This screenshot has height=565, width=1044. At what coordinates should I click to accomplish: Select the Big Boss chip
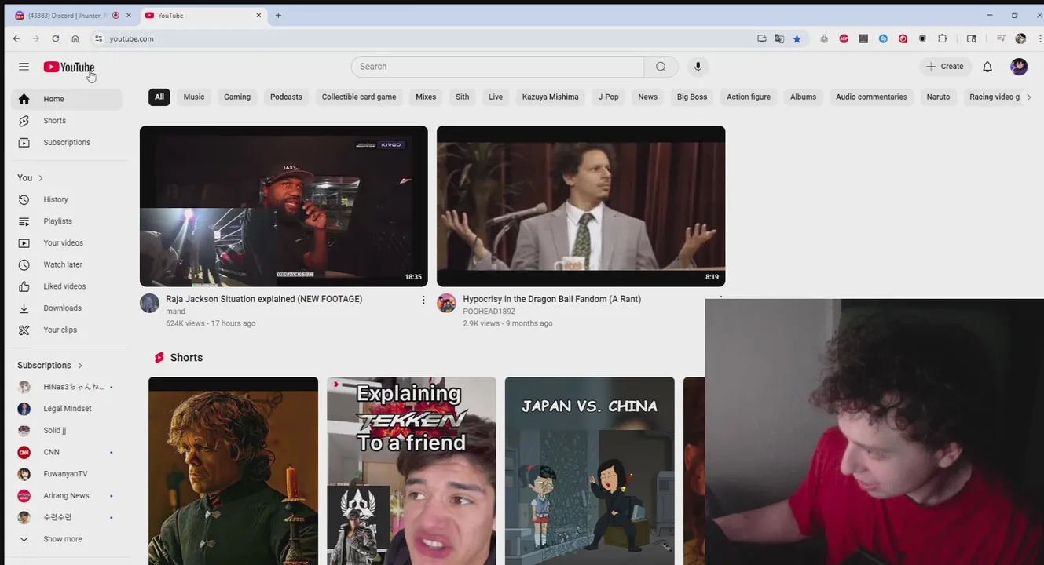coord(692,97)
